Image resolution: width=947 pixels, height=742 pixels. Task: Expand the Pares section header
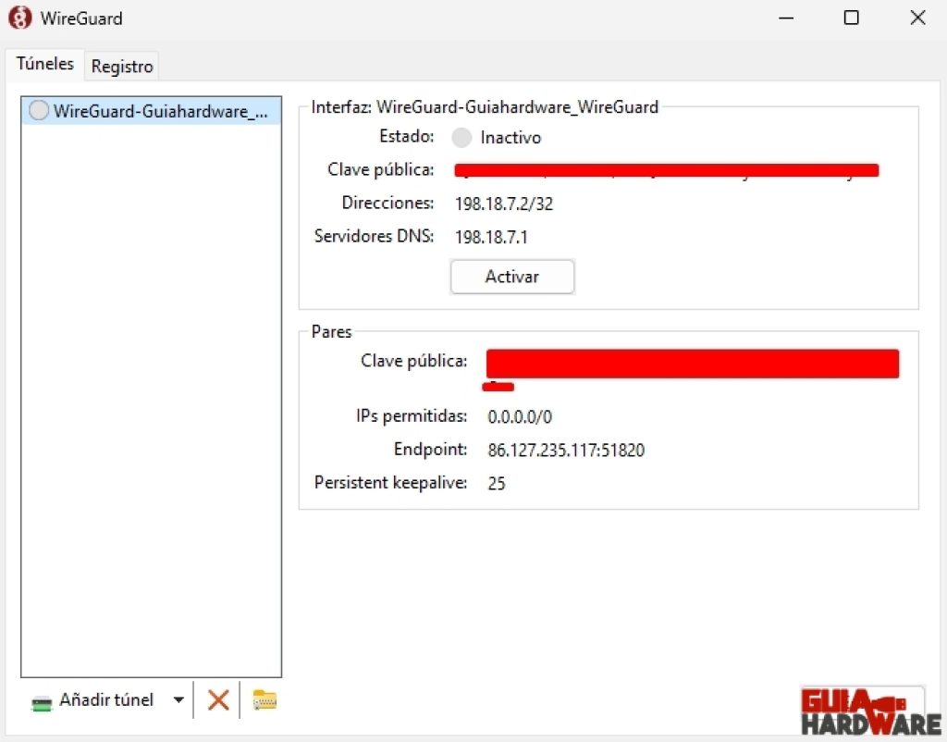pyautogui.click(x=331, y=332)
